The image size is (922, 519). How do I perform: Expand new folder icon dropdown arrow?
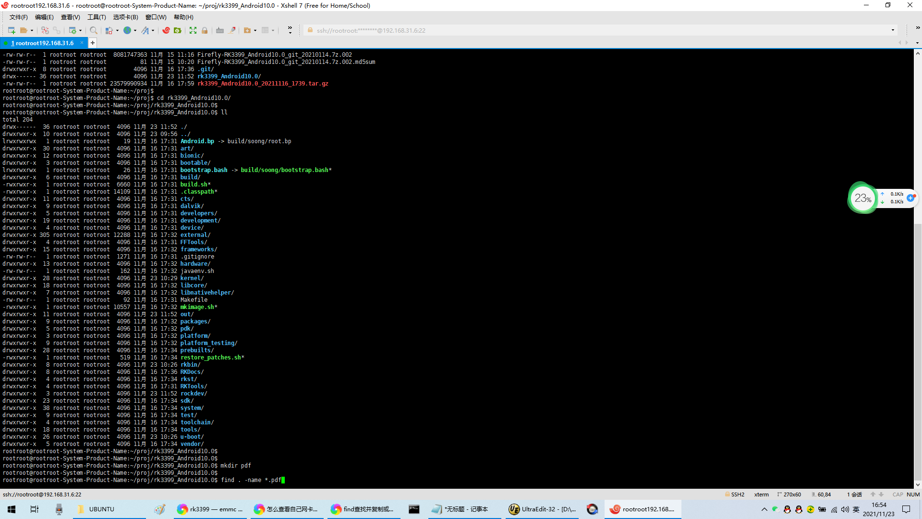255,30
